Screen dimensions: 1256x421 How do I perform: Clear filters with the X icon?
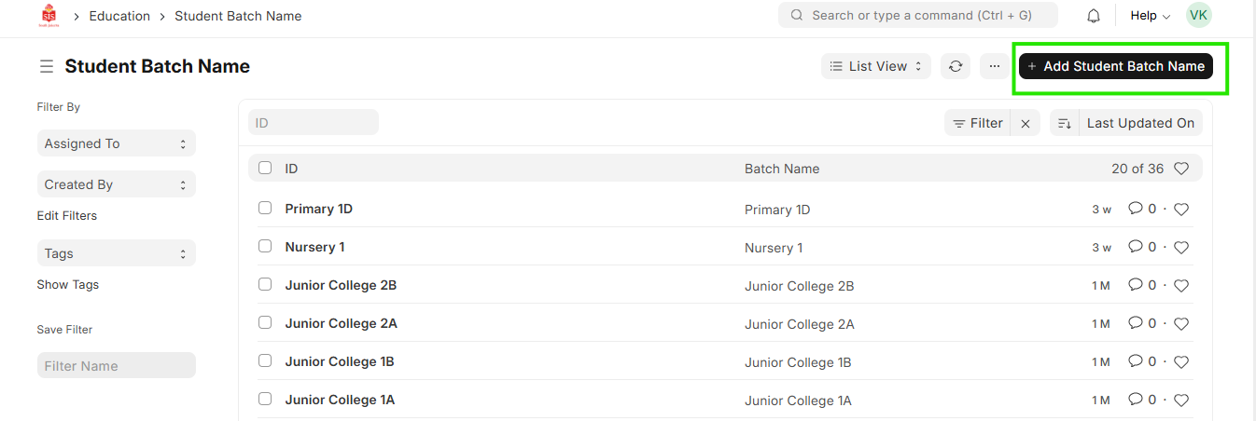(1026, 123)
